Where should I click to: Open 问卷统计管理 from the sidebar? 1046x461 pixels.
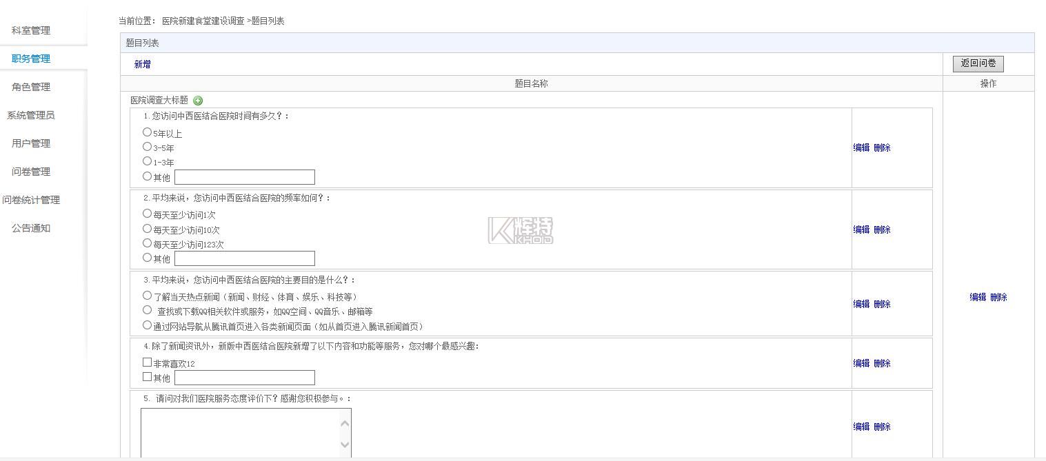click(x=31, y=200)
